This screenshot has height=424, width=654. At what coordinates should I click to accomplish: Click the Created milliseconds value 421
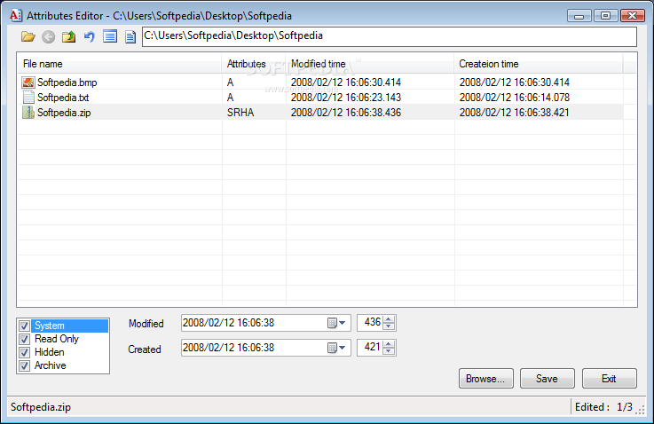tap(372, 347)
